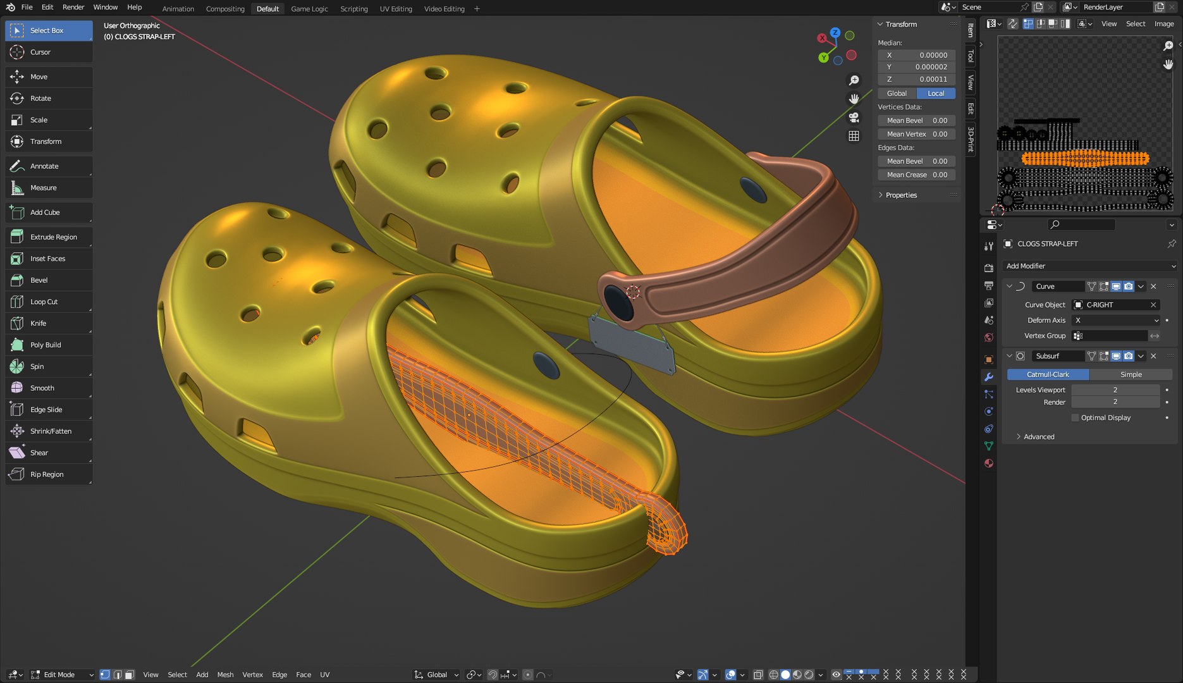The image size is (1183, 683).
Task: Open Modifier properties wrench tab
Action: tap(989, 377)
